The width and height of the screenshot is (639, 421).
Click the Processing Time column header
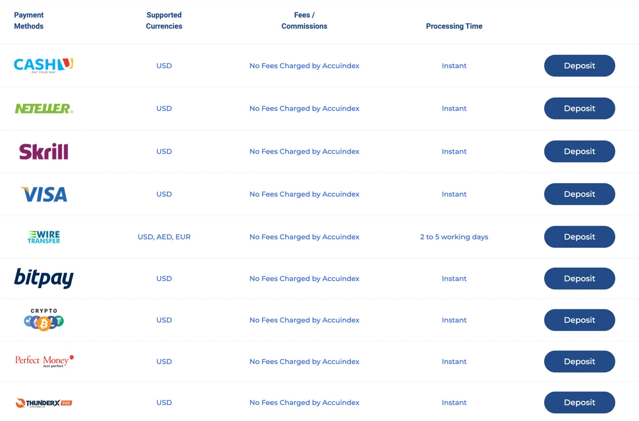[454, 26]
